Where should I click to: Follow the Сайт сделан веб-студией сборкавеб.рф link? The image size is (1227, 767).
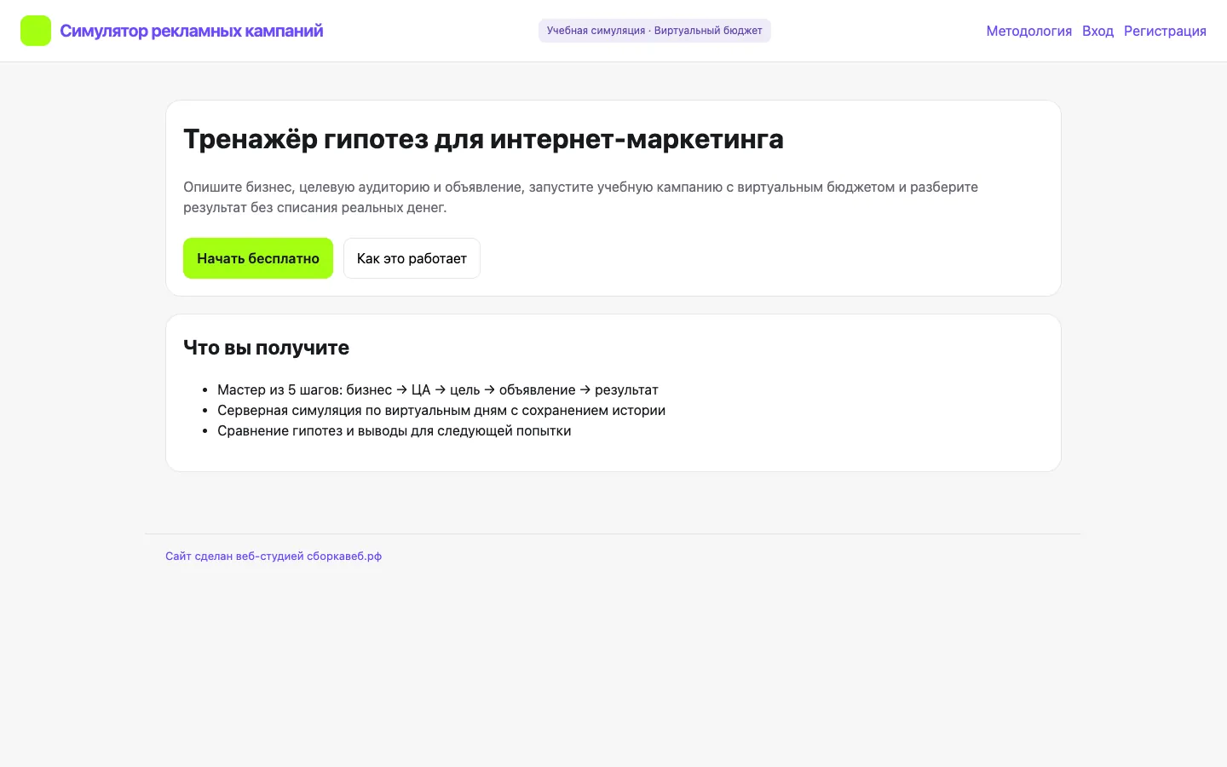click(x=274, y=556)
